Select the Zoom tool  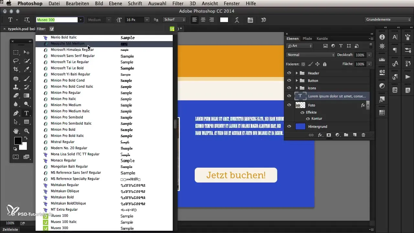coord(27,131)
